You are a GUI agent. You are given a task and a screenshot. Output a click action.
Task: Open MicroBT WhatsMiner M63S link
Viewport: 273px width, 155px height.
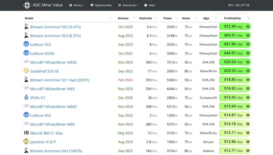53,62
